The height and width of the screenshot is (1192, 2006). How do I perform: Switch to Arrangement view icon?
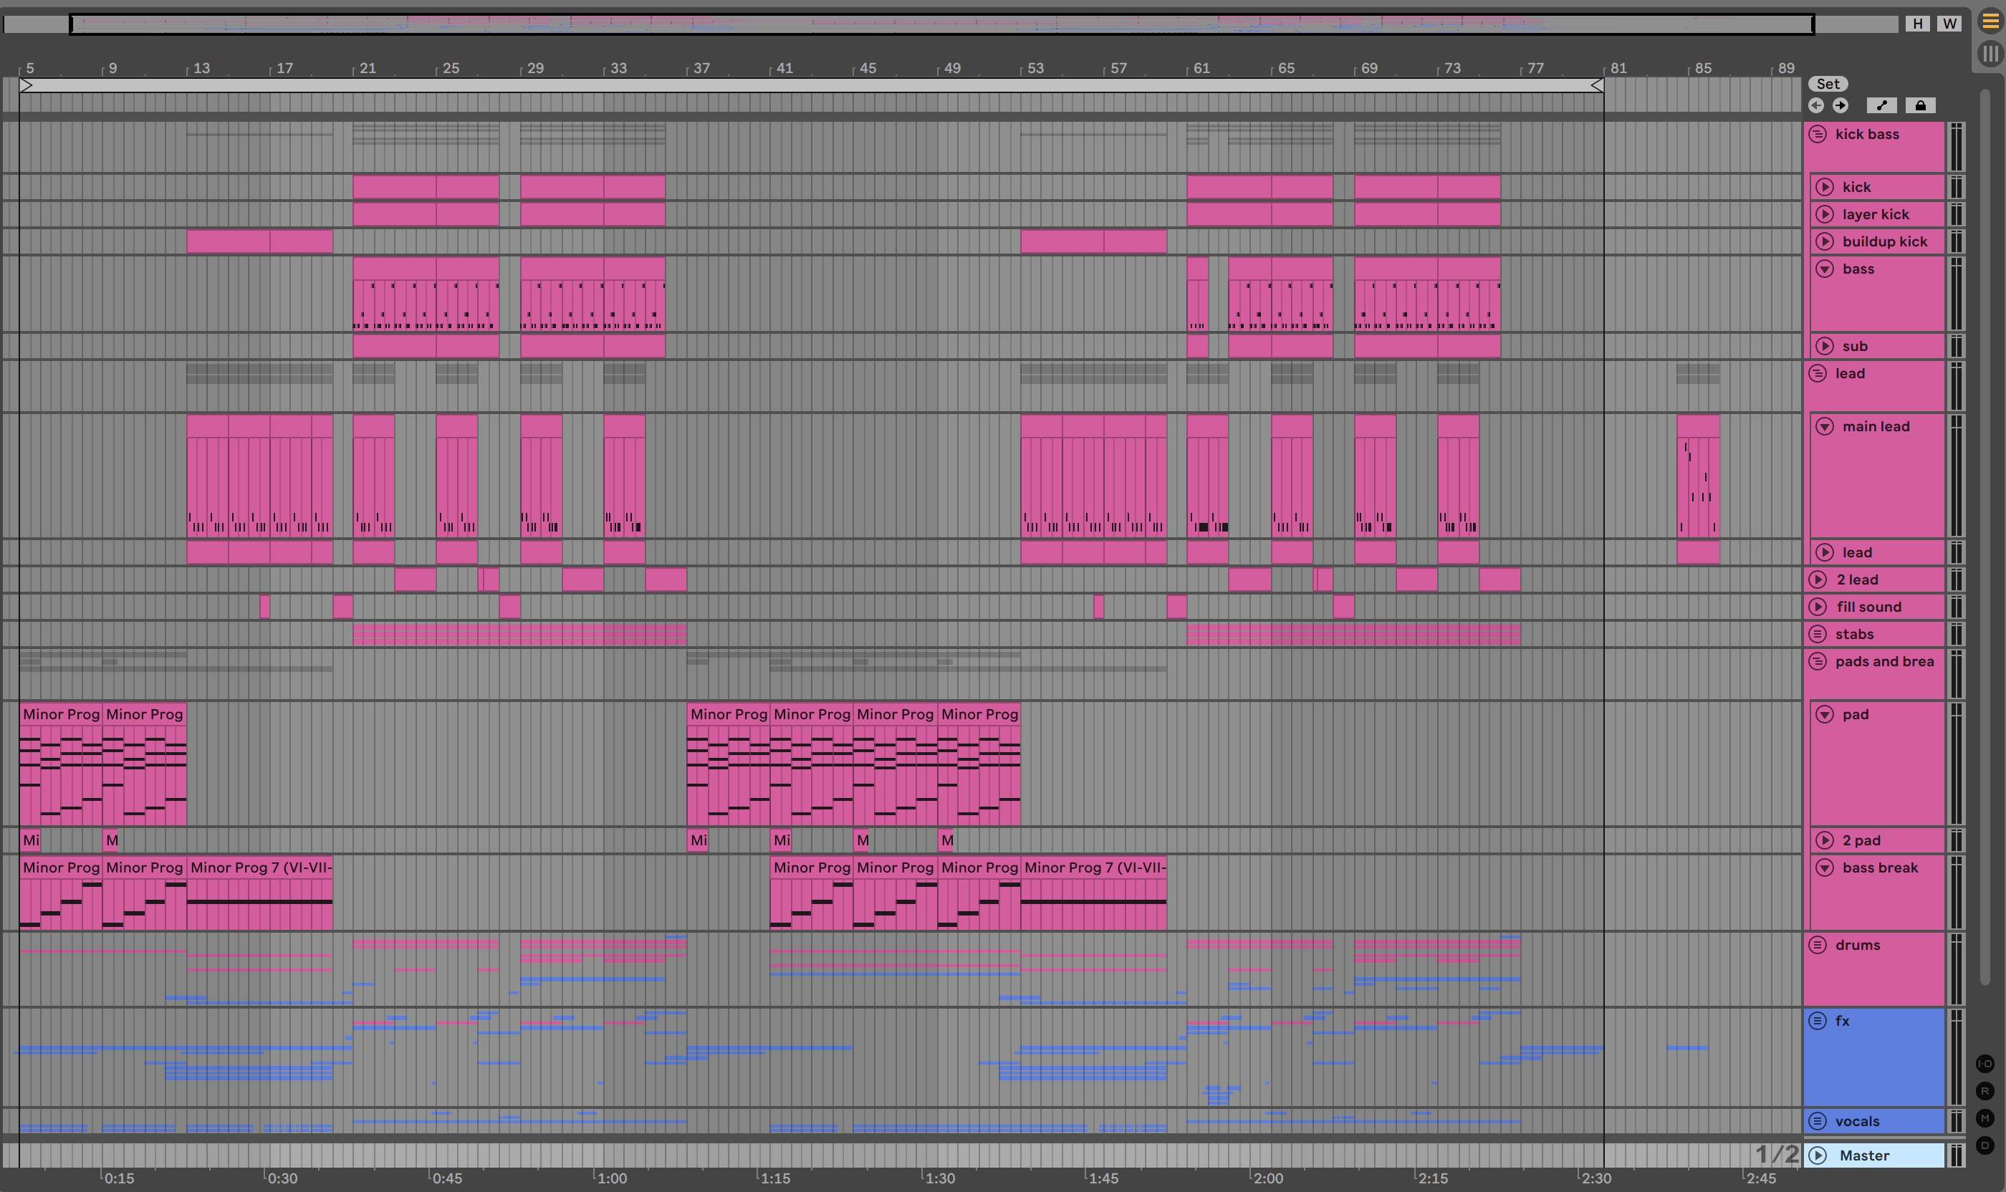[x=1990, y=21]
